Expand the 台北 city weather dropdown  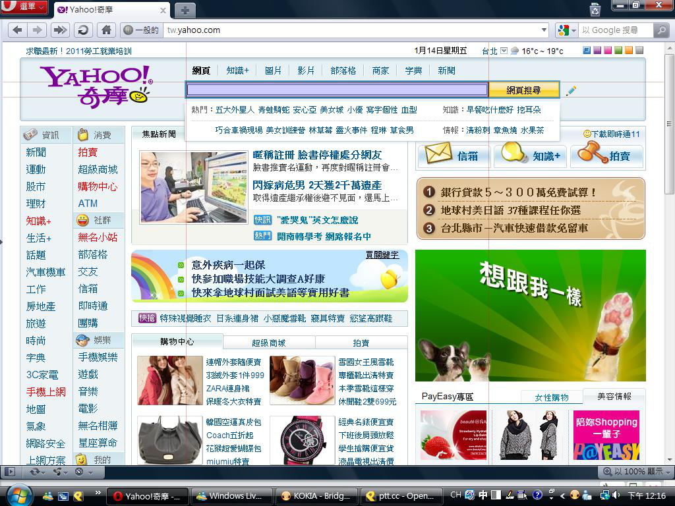(504, 51)
